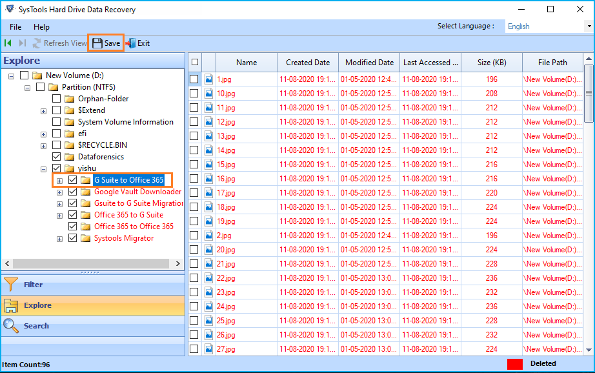
Task: Click the folder icon of Orphan-Folder
Action: [x=69, y=99]
